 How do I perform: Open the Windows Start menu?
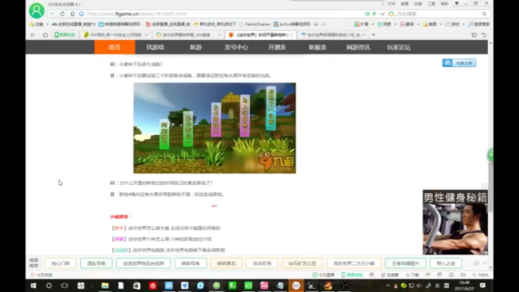[33, 286]
